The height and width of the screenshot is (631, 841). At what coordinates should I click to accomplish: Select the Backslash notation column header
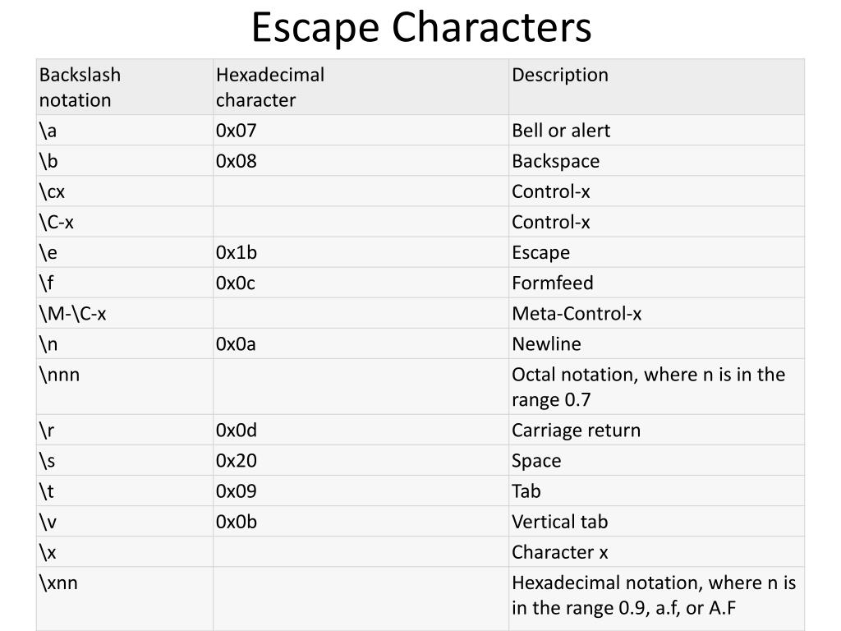pyautogui.click(x=80, y=87)
